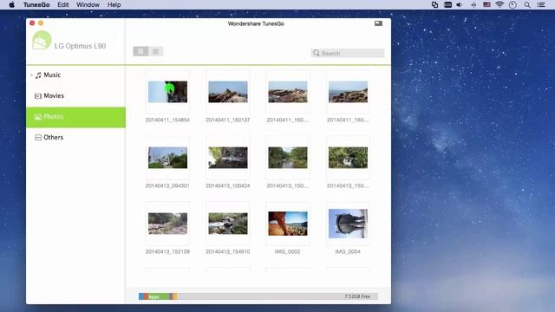Select photo IMG_0002

(x=288, y=224)
